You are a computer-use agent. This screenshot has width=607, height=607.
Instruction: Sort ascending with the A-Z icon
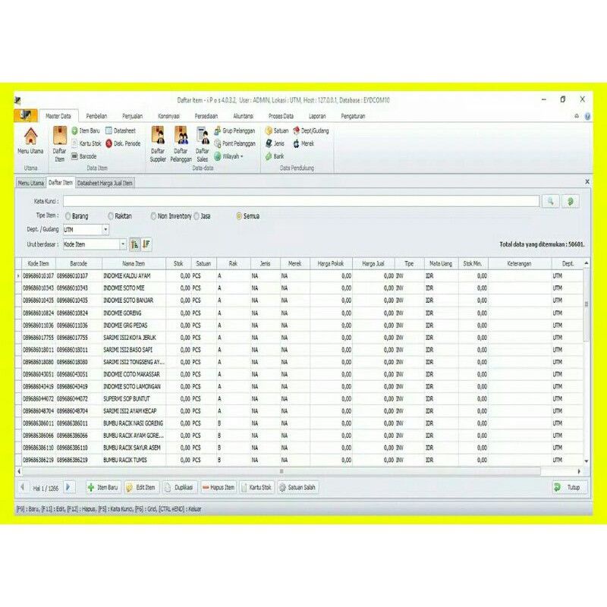[134, 244]
